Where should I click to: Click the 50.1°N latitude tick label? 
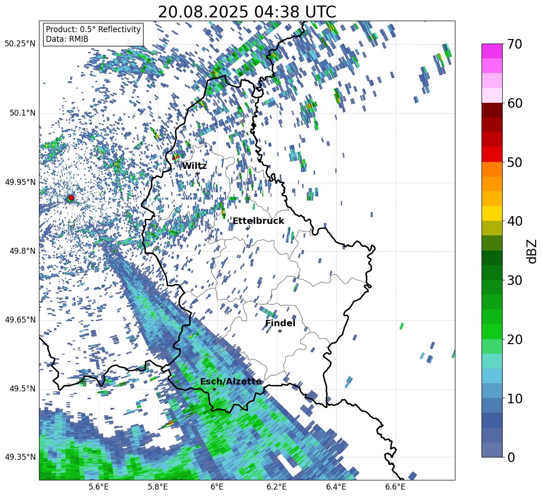(x=23, y=113)
